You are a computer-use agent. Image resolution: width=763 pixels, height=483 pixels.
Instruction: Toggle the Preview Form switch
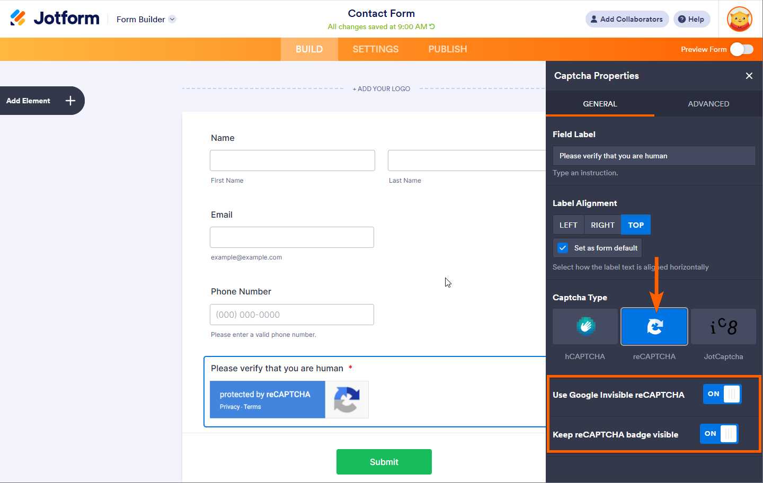coord(742,49)
